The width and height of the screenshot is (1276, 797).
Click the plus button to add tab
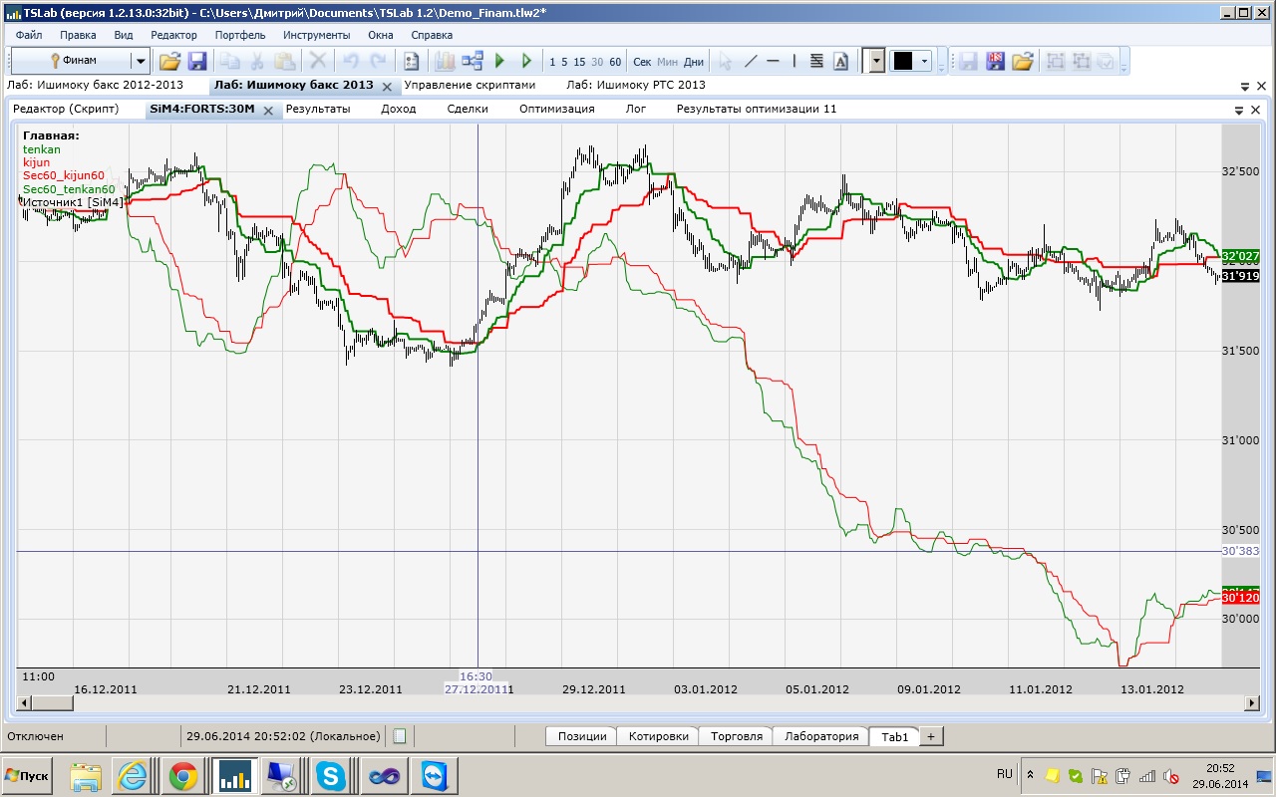(930, 736)
